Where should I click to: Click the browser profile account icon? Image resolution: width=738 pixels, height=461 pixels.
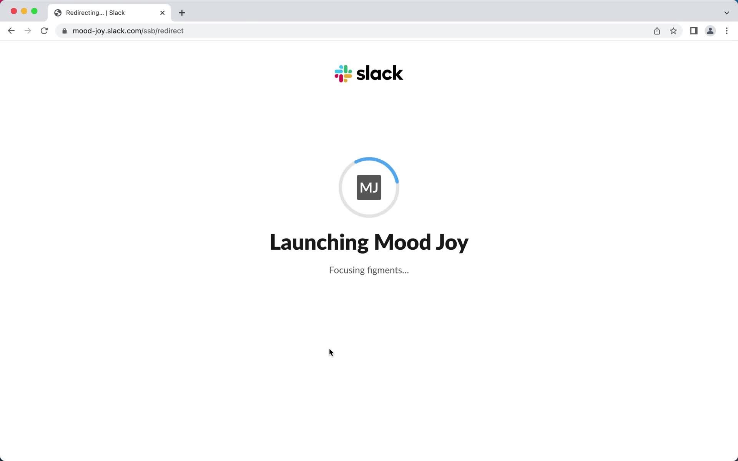pyautogui.click(x=710, y=31)
